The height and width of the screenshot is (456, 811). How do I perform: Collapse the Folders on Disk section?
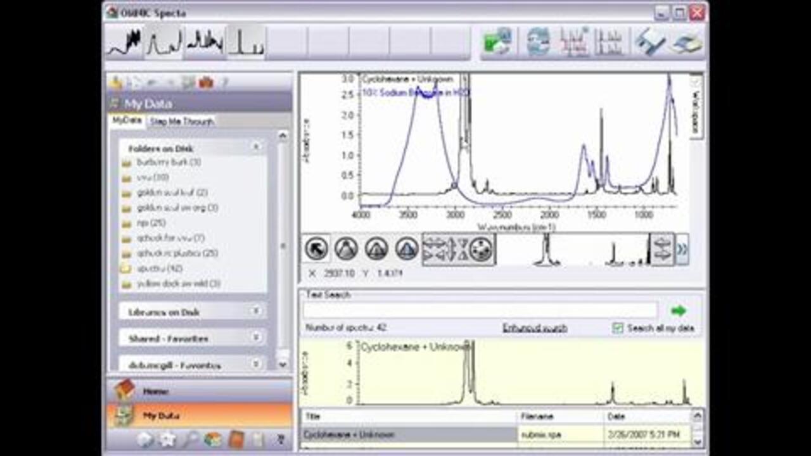click(256, 147)
